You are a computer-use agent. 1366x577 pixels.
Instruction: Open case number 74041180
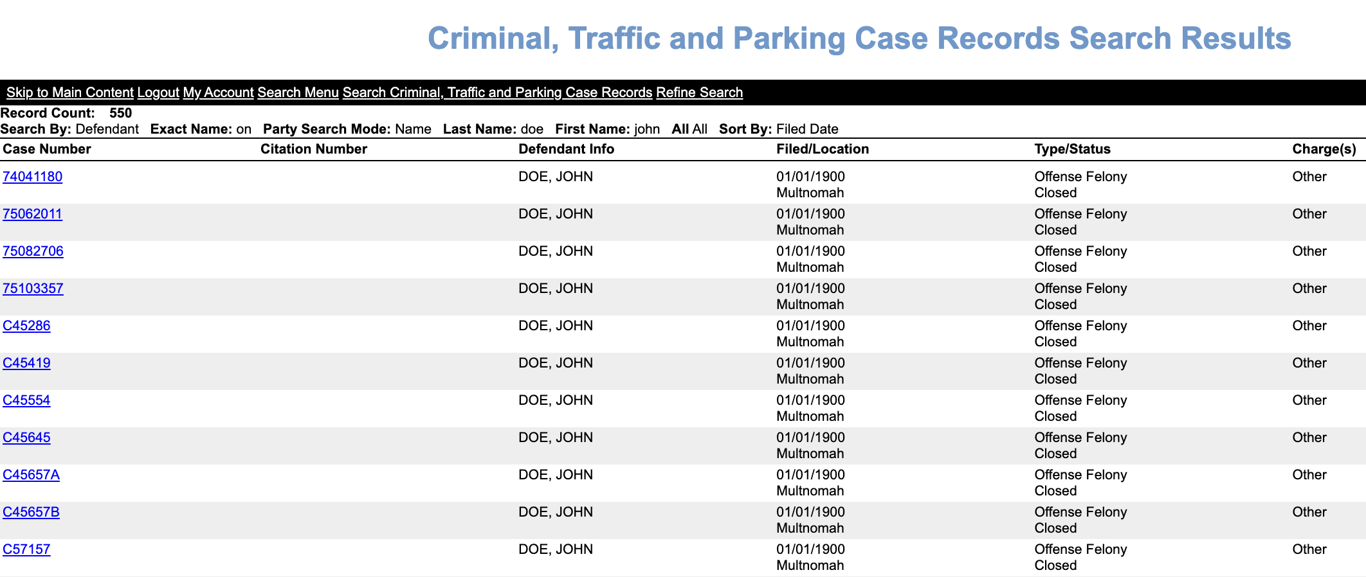[32, 177]
